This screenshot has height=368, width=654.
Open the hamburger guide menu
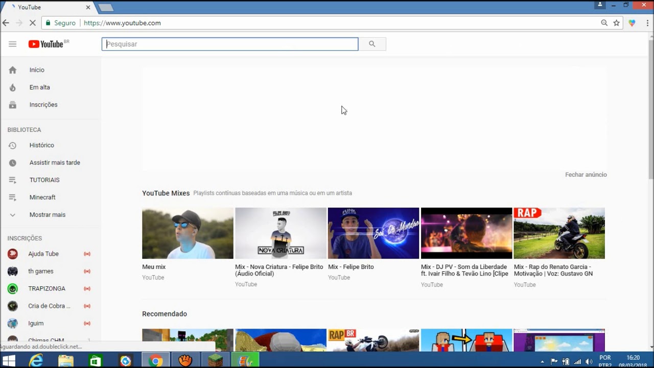(12, 44)
